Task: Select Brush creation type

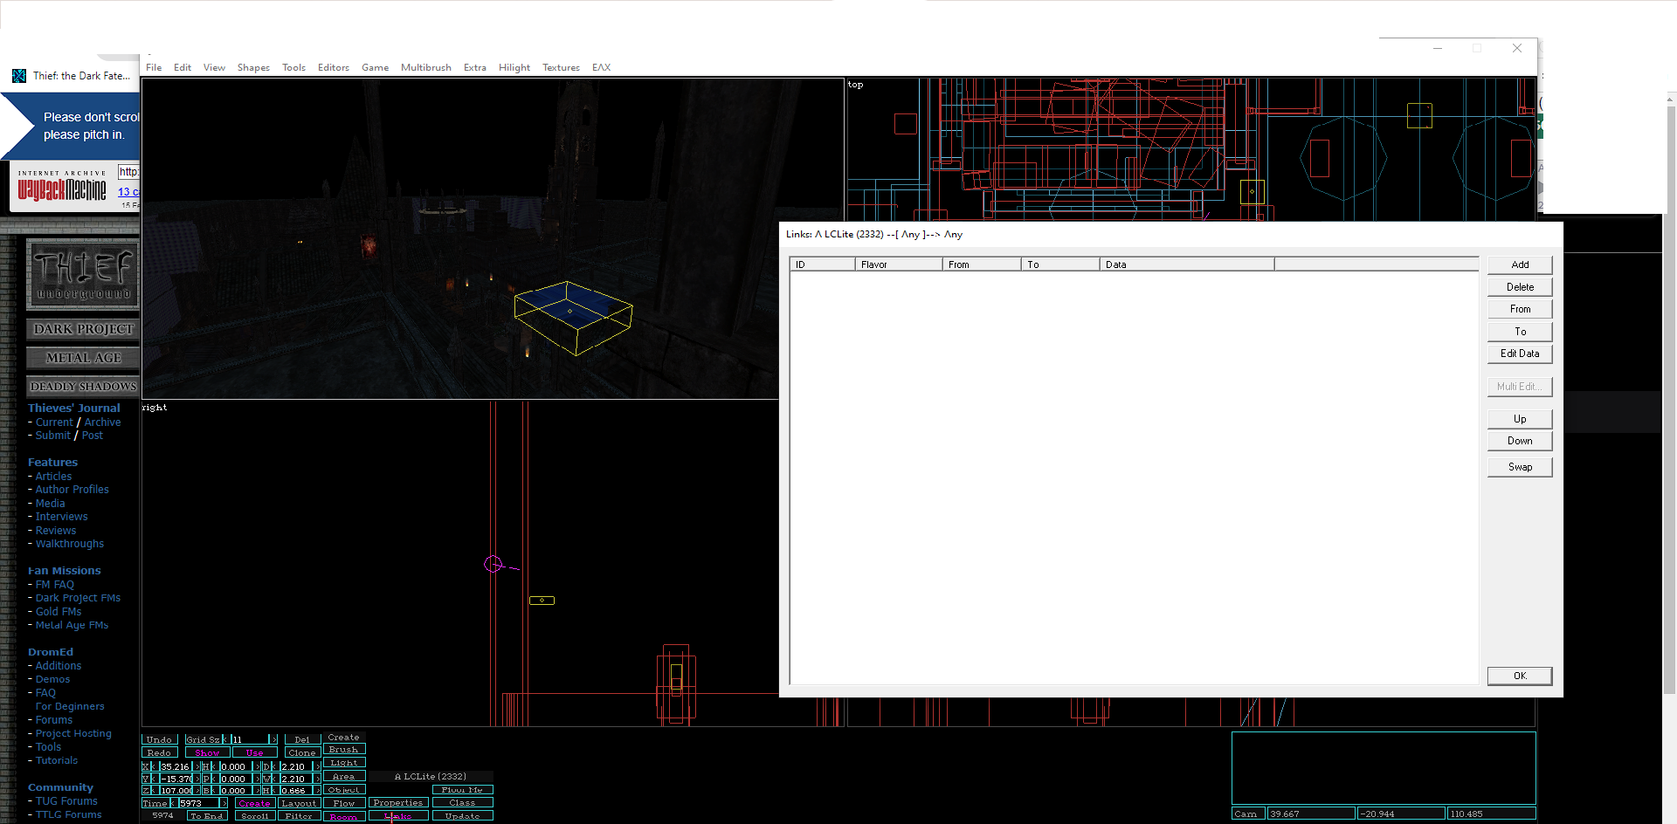Action: pyautogui.click(x=343, y=749)
